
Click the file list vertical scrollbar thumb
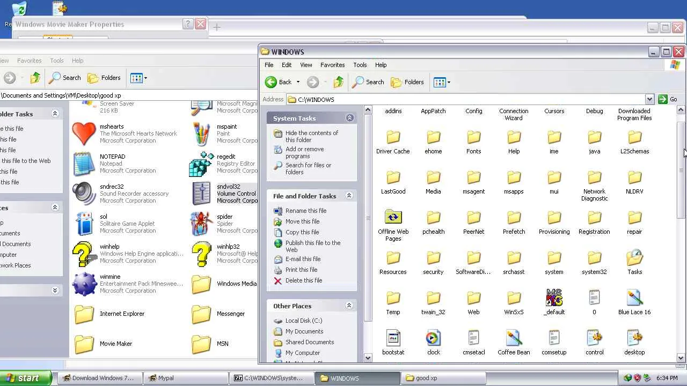[x=681, y=169]
